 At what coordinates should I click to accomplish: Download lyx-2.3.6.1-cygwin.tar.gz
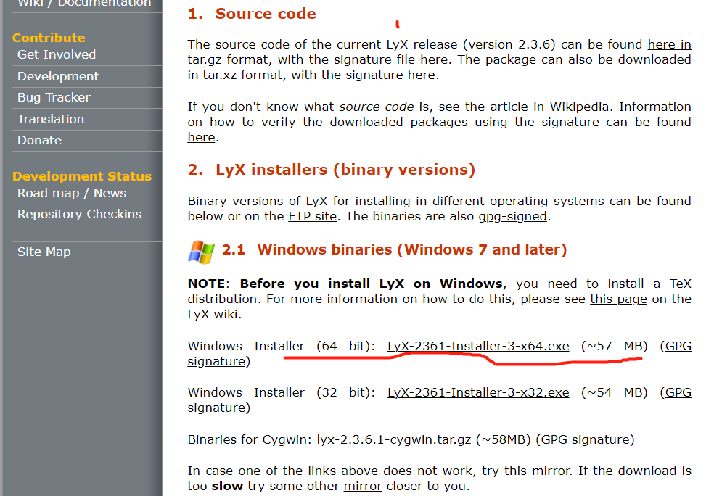coord(393,439)
